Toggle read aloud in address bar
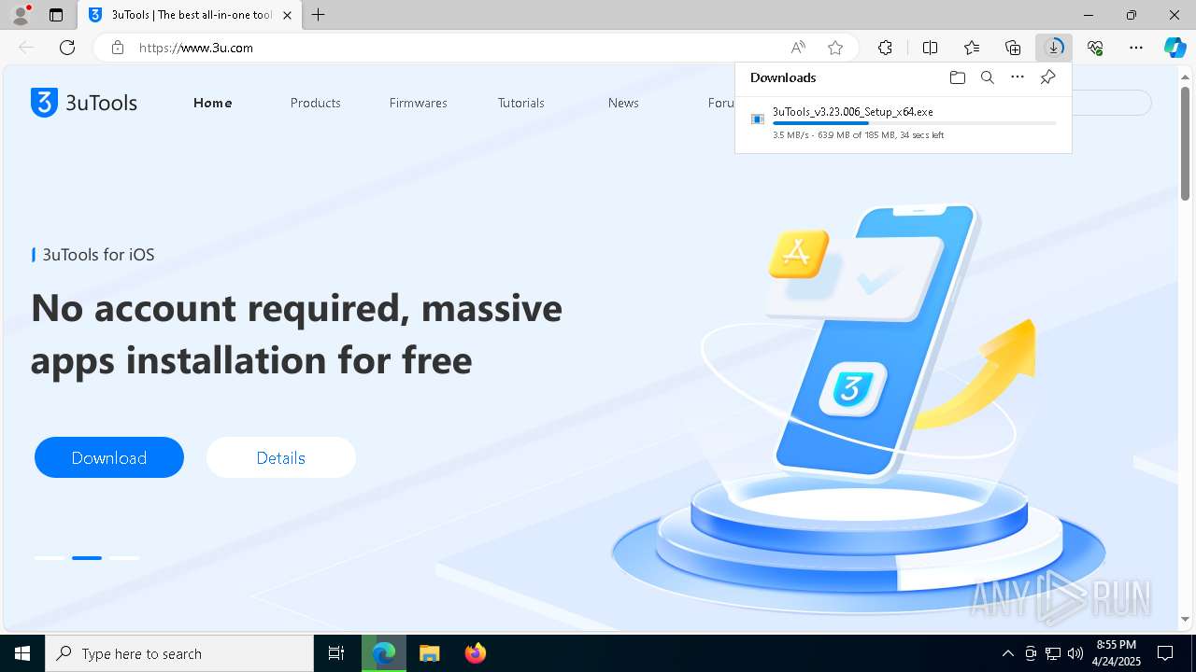The image size is (1196, 672). pyautogui.click(x=798, y=48)
